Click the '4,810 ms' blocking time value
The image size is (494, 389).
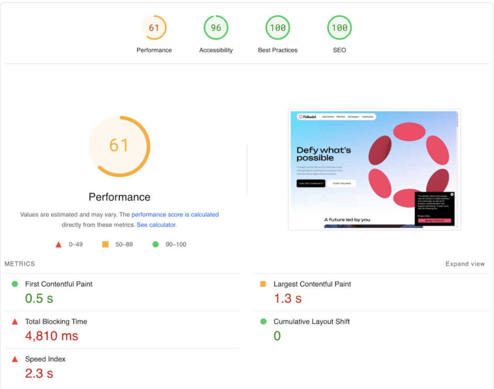[52, 336]
